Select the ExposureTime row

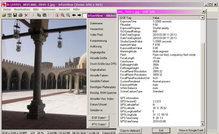click(x=160, y=21)
